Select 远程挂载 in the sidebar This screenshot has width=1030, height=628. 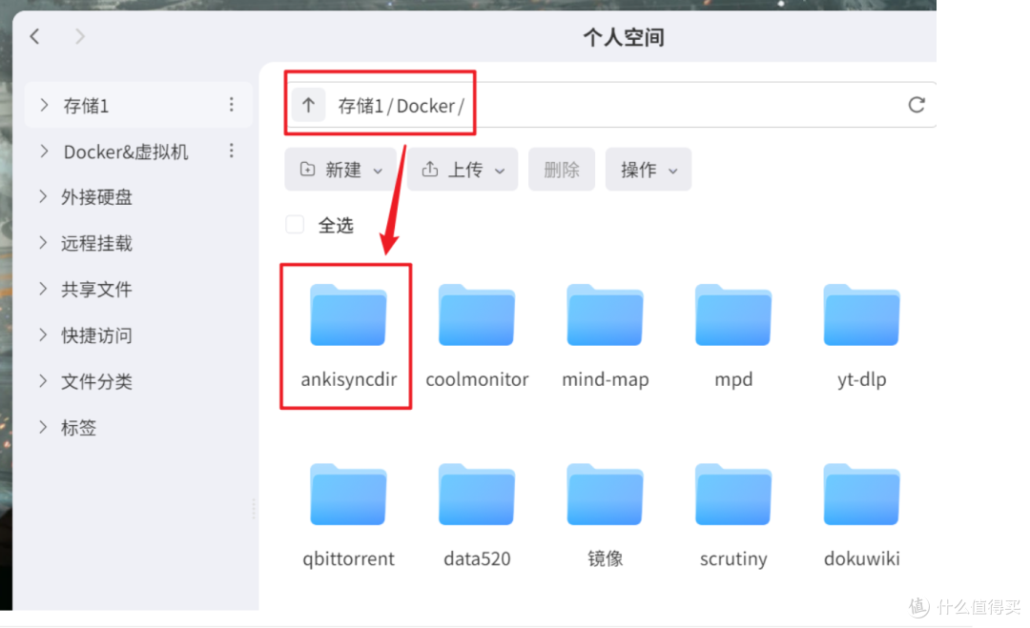click(96, 243)
